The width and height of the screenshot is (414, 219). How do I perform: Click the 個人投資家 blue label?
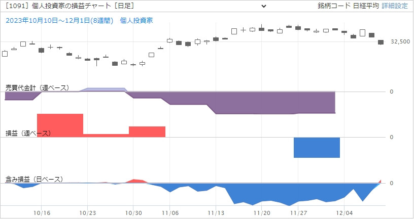point(136,20)
